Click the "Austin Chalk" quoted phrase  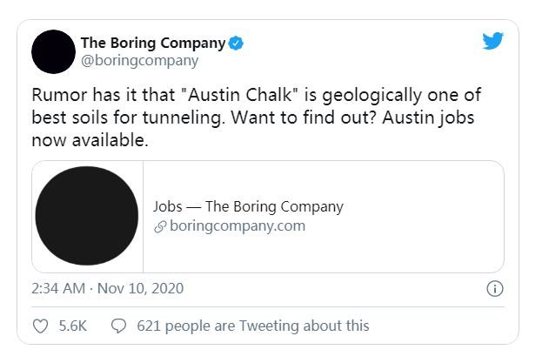[242, 95]
